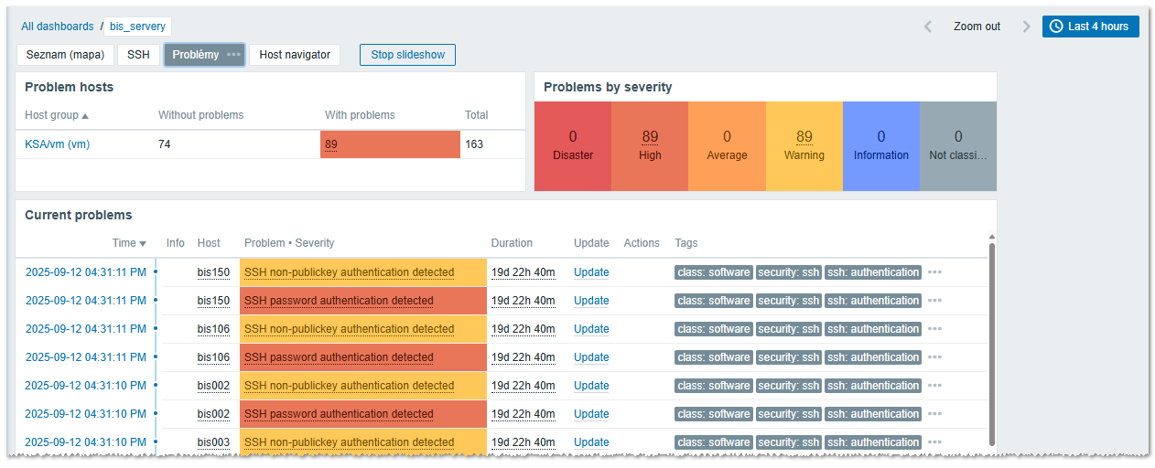Show more tags for first bis150 row
Image resolution: width=1155 pixels, height=468 pixels.
point(934,272)
